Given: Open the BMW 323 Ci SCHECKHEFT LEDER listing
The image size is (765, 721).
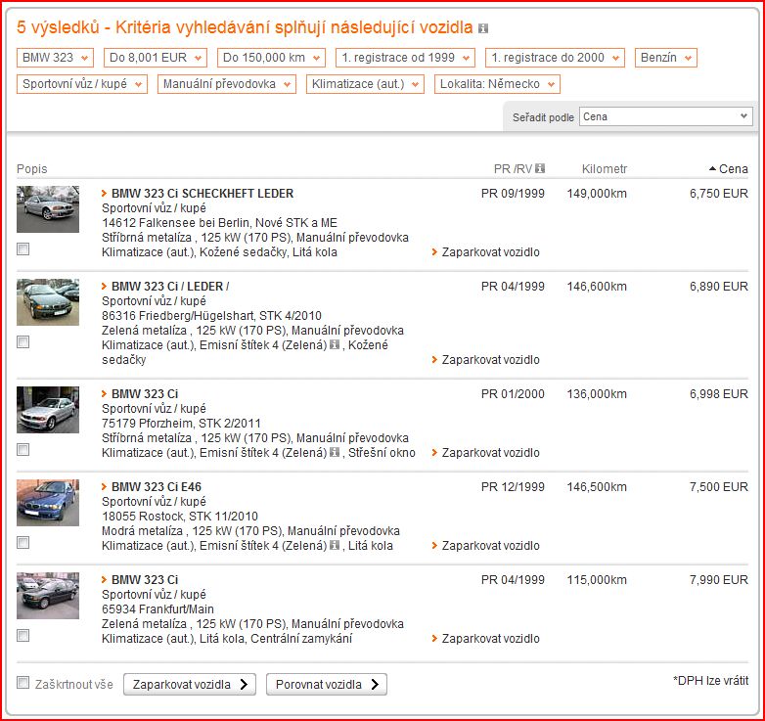Looking at the screenshot, I should (202, 194).
